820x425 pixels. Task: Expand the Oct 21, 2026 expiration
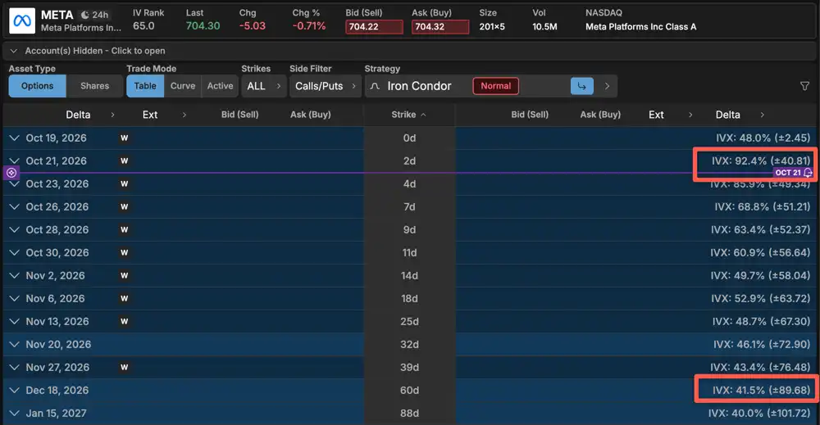(15, 161)
